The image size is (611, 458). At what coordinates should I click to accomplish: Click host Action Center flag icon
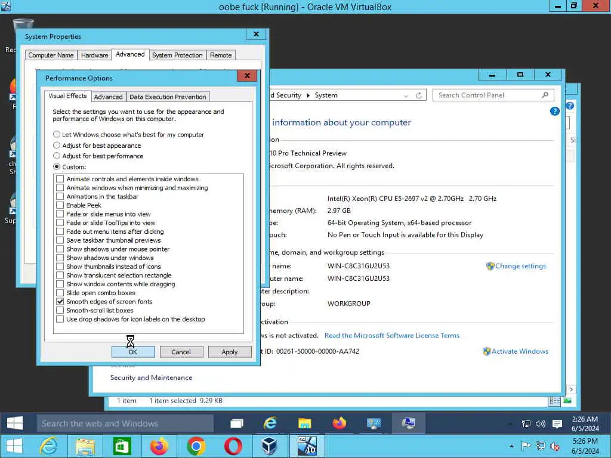point(526,446)
